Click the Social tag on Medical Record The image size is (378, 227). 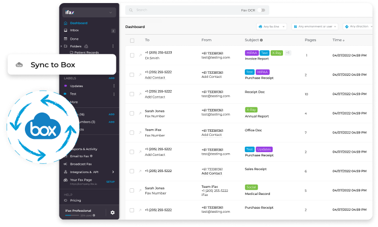[251, 187]
